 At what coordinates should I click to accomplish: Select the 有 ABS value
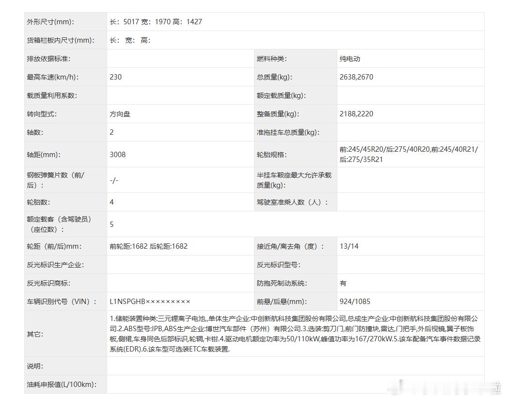[x=343, y=284]
